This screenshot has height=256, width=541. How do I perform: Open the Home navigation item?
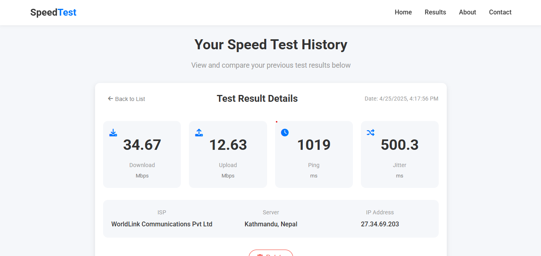coord(403,12)
